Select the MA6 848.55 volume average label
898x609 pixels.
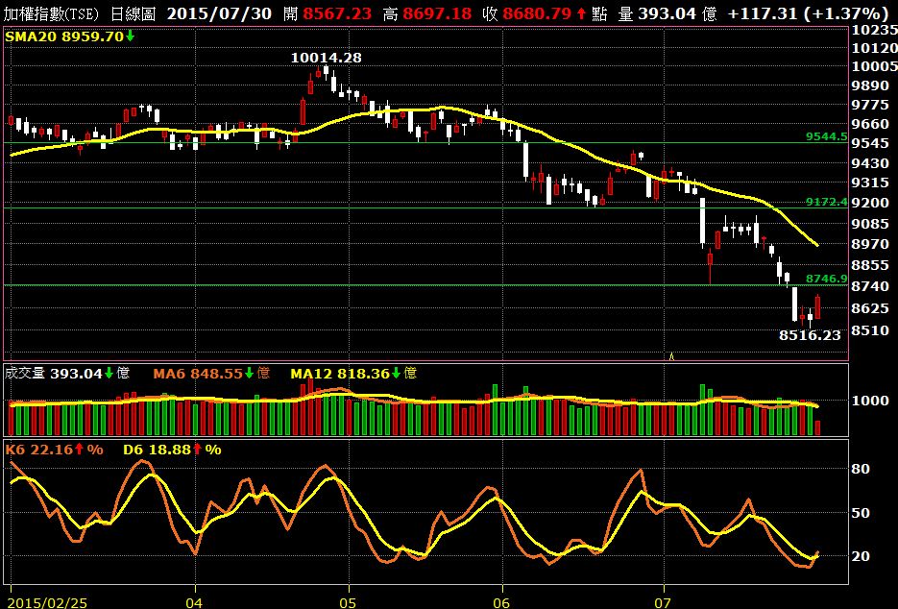point(211,374)
